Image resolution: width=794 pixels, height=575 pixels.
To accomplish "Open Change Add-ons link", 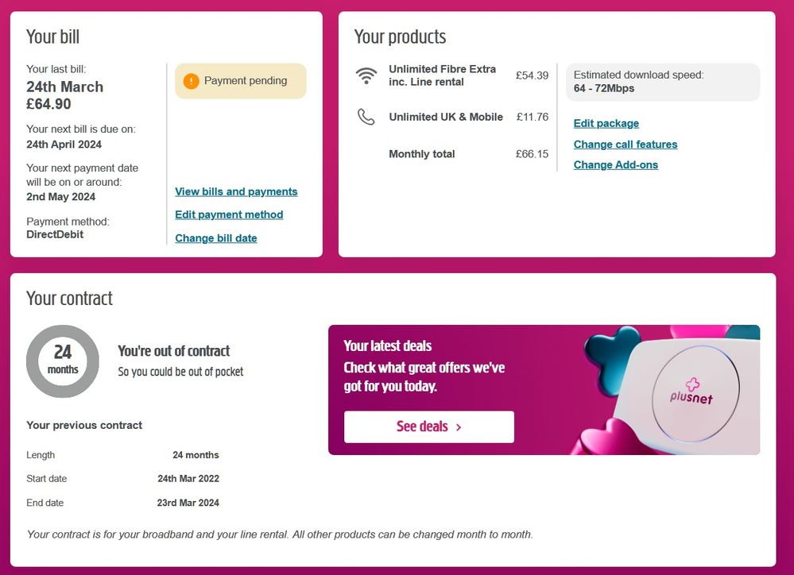I will (616, 165).
